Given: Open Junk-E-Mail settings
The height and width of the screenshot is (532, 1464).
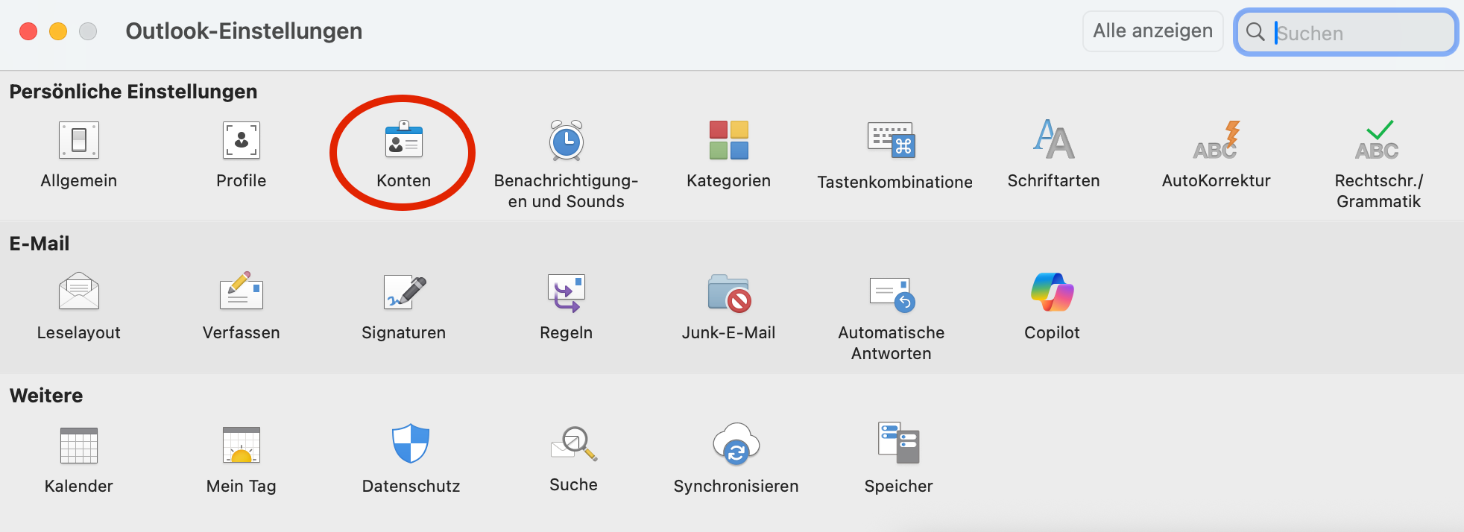Looking at the screenshot, I should (x=728, y=292).
